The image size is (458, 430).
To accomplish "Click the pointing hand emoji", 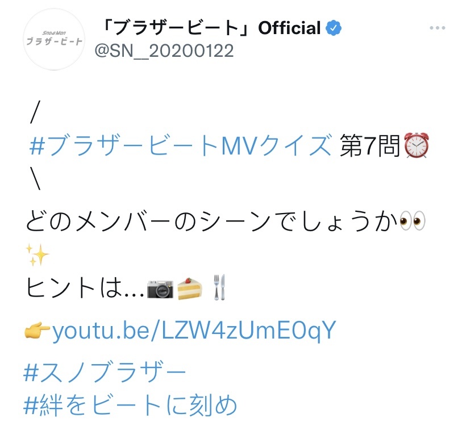I will [x=38, y=329].
